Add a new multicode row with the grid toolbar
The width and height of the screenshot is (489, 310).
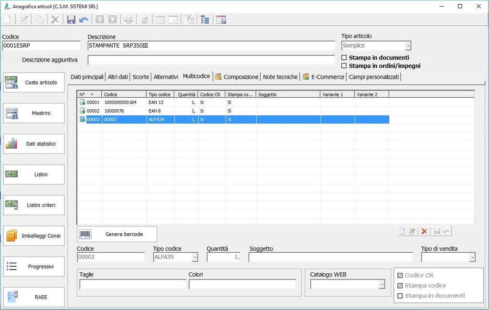[x=402, y=231]
